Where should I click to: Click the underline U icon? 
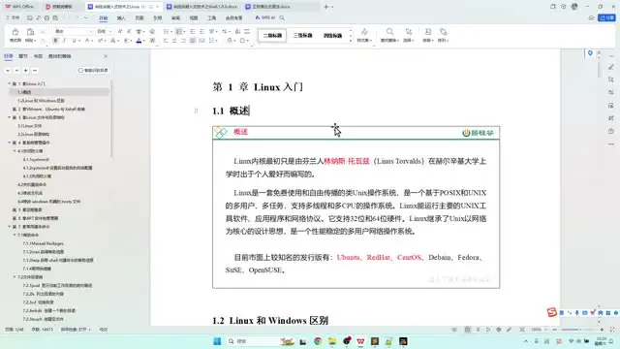(x=74, y=41)
